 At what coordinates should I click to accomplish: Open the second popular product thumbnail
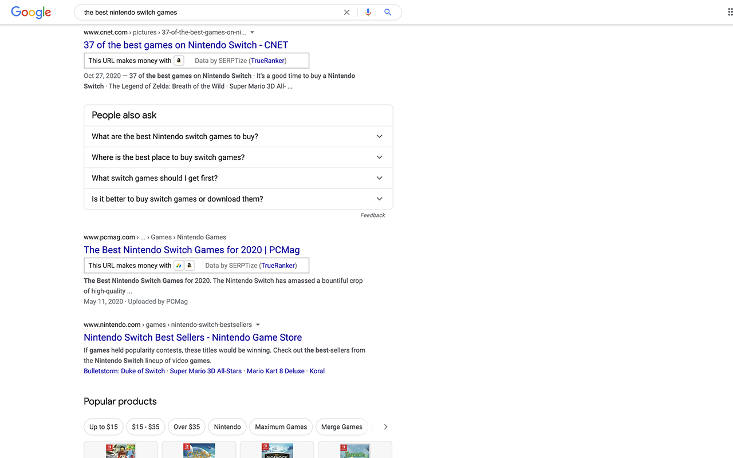click(x=199, y=449)
